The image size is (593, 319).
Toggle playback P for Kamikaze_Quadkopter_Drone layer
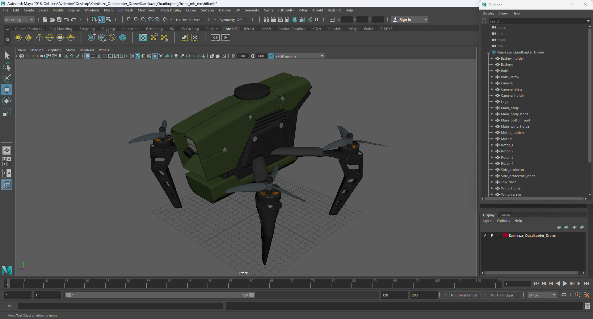pos(492,236)
